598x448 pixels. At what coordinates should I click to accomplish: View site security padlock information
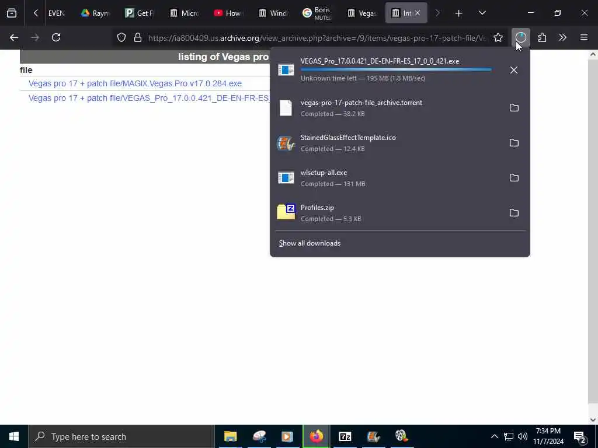point(138,37)
